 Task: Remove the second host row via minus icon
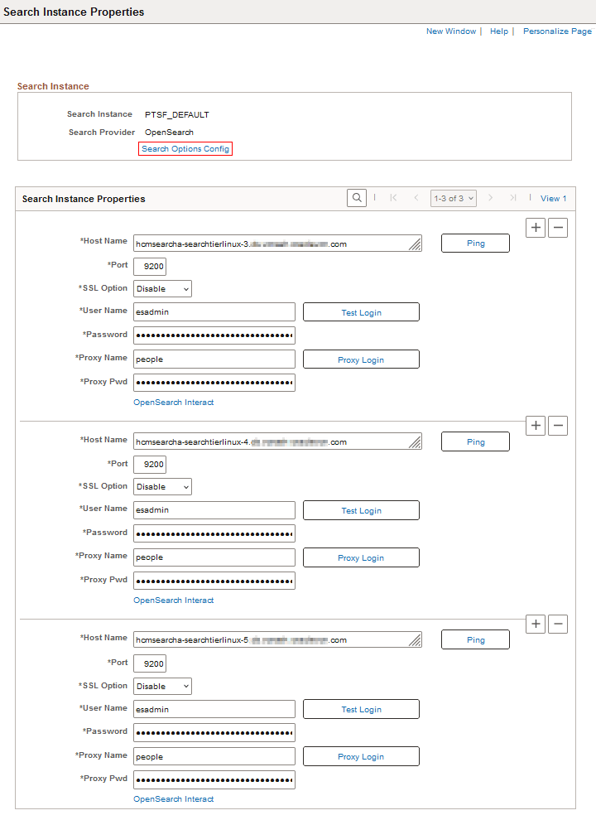(558, 425)
